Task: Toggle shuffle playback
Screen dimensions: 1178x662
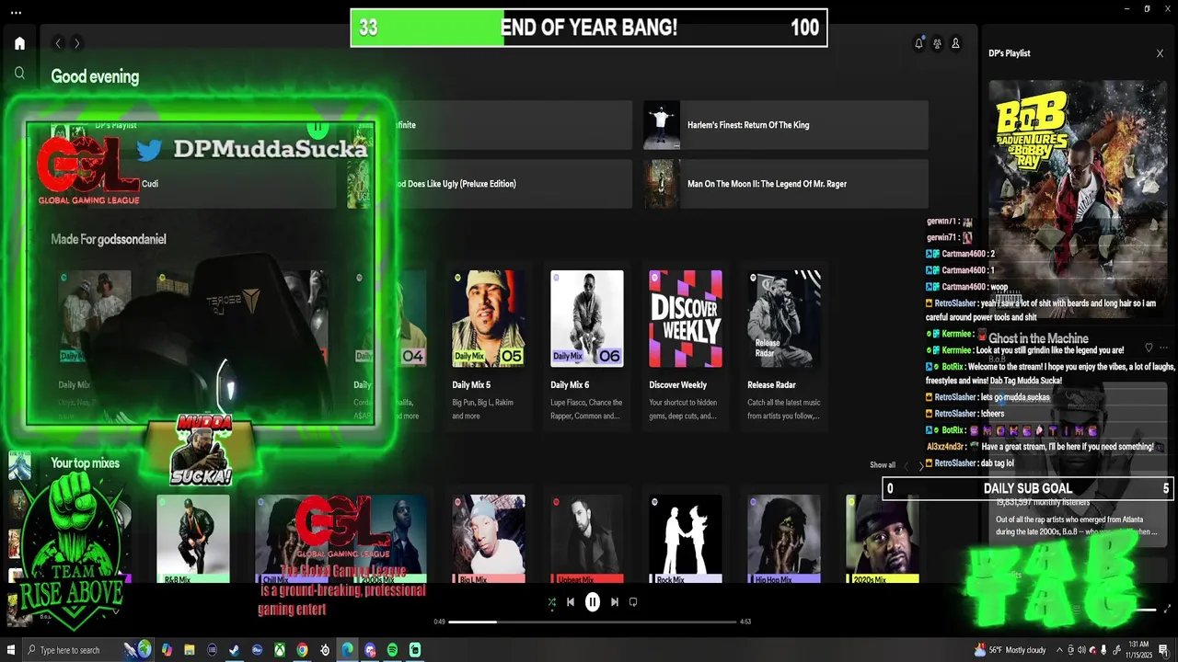Action: coord(551,602)
